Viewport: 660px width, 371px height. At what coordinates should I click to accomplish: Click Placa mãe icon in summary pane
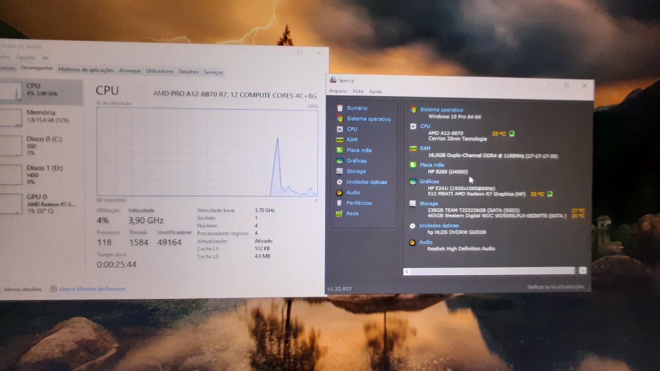[x=413, y=165]
